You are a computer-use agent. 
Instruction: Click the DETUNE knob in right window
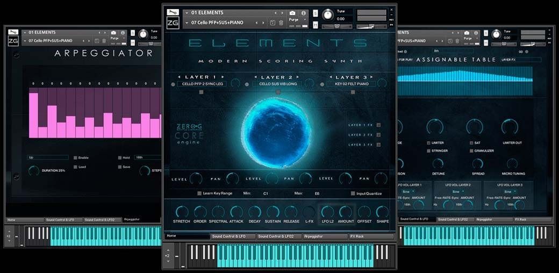[x=438, y=163]
